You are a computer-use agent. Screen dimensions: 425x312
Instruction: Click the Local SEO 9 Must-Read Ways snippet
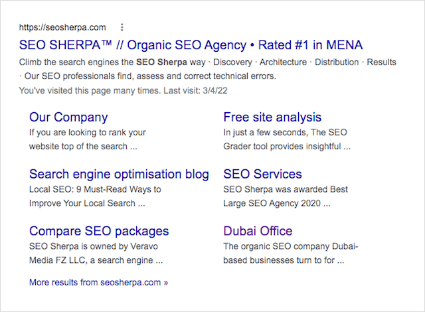(x=95, y=195)
